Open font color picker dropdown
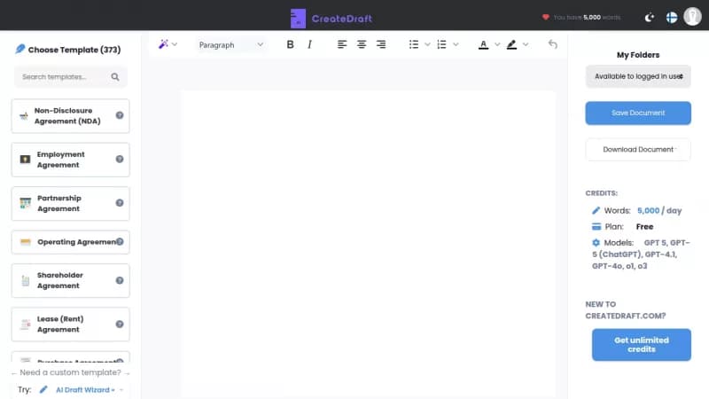Viewport: 709px width, 399px height. pos(497,44)
